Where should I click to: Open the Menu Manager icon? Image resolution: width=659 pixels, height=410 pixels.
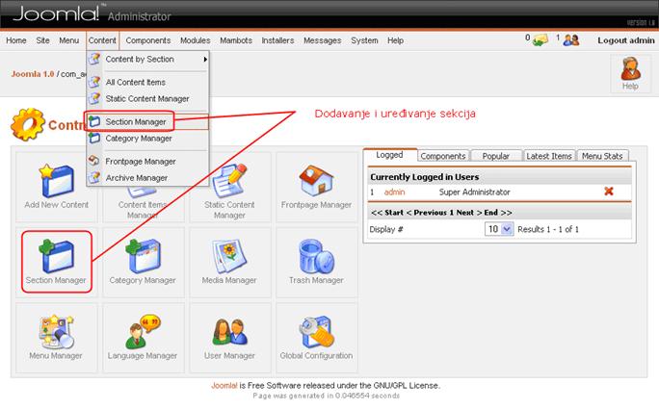coord(56,331)
